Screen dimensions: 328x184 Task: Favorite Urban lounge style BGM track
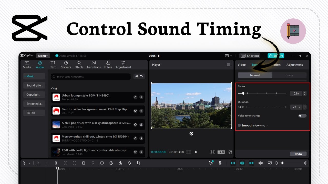tap(135, 97)
